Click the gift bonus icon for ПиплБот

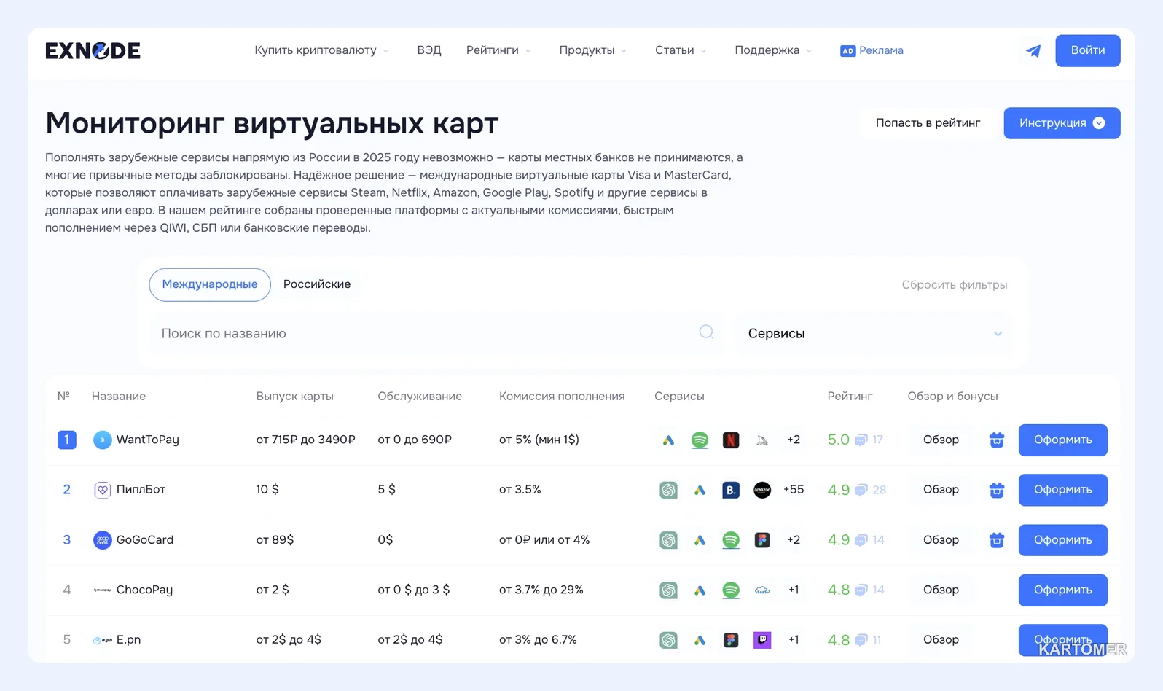pos(997,490)
